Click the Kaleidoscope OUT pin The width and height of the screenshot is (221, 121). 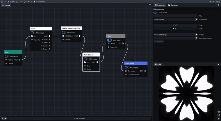tap(98, 62)
